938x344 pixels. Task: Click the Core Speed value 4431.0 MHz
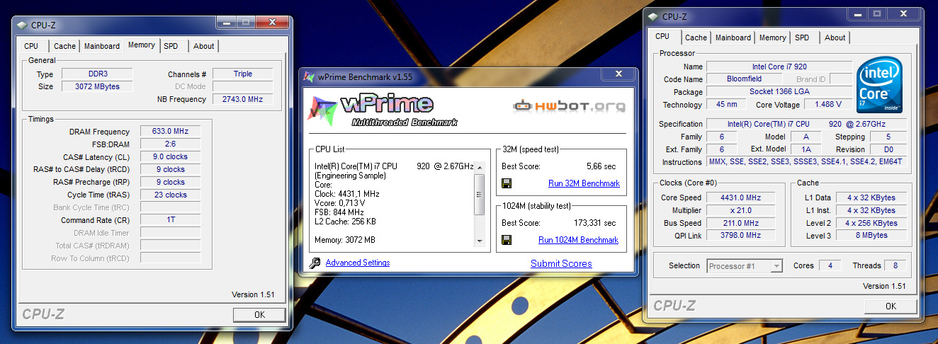[x=741, y=197]
